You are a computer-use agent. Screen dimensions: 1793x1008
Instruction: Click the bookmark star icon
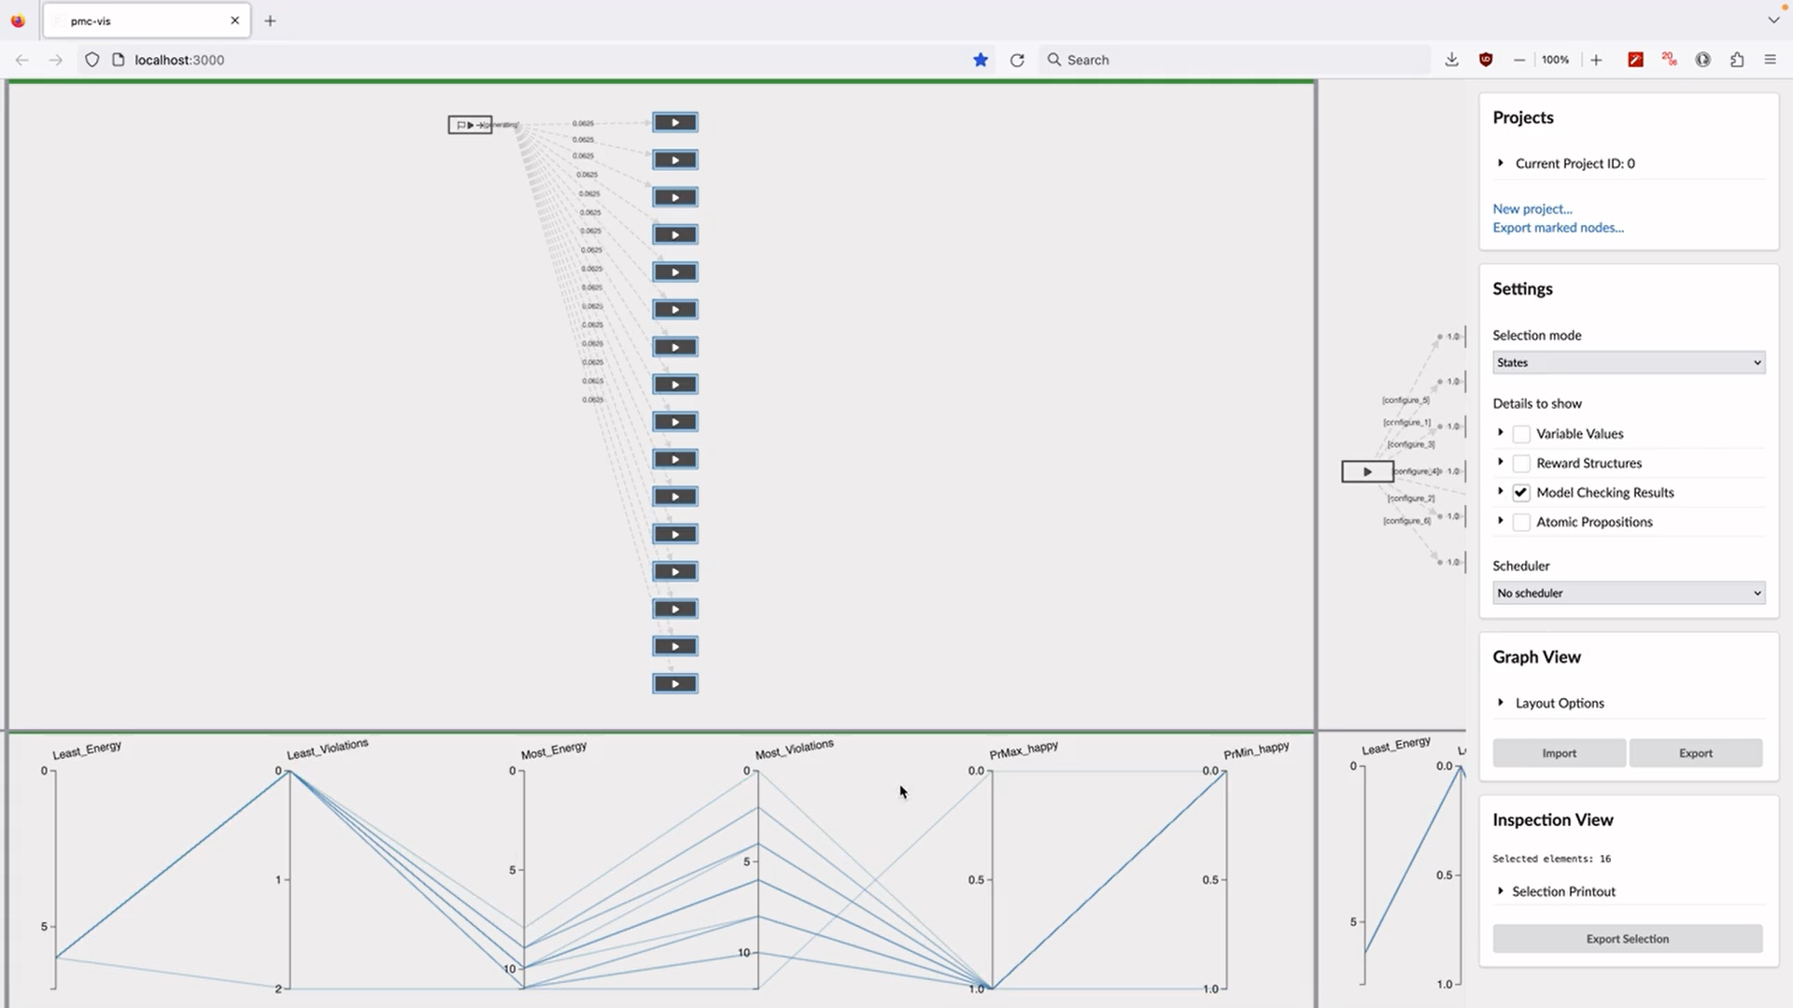click(x=981, y=60)
